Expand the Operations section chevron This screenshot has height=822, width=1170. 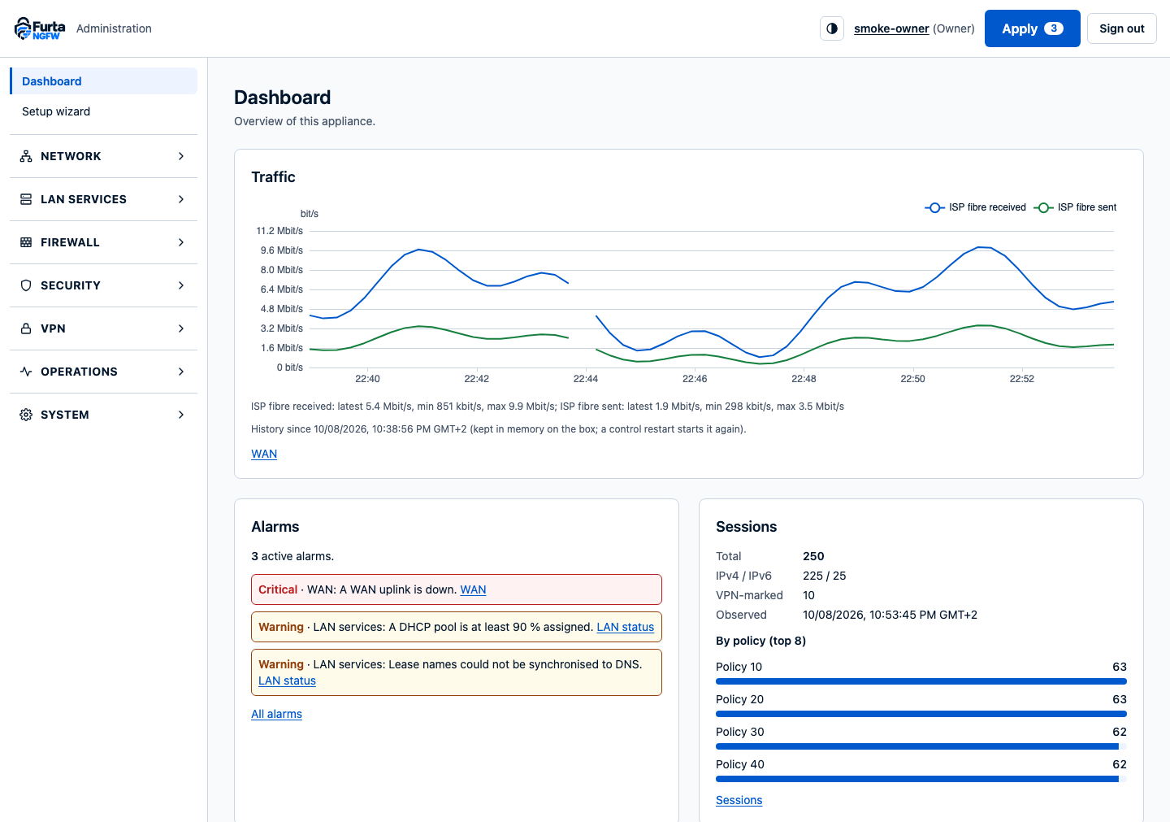[181, 372]
